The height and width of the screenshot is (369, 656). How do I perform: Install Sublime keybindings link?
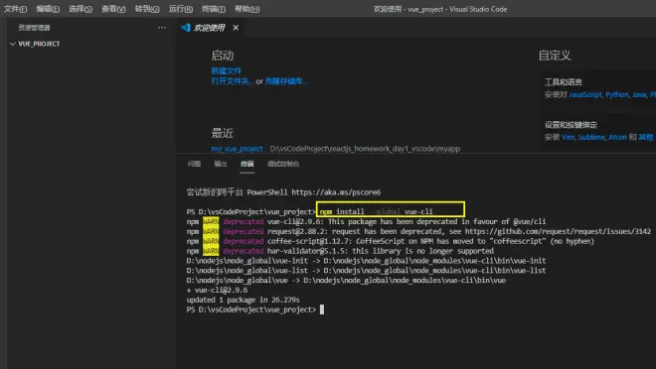click(591, 137)
